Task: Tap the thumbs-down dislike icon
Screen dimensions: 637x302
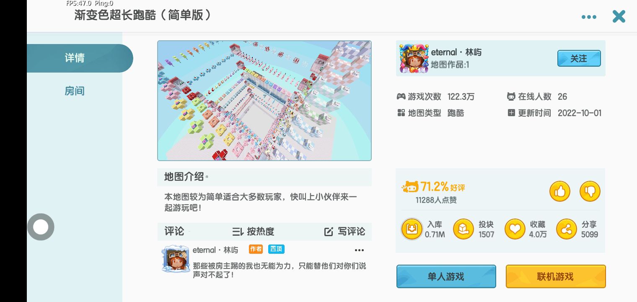Action: [x=590, y=192]
